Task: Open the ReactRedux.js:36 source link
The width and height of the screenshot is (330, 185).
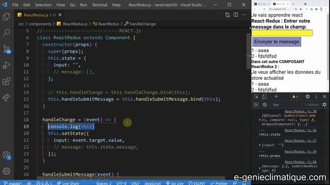Action: pos(301,130)
